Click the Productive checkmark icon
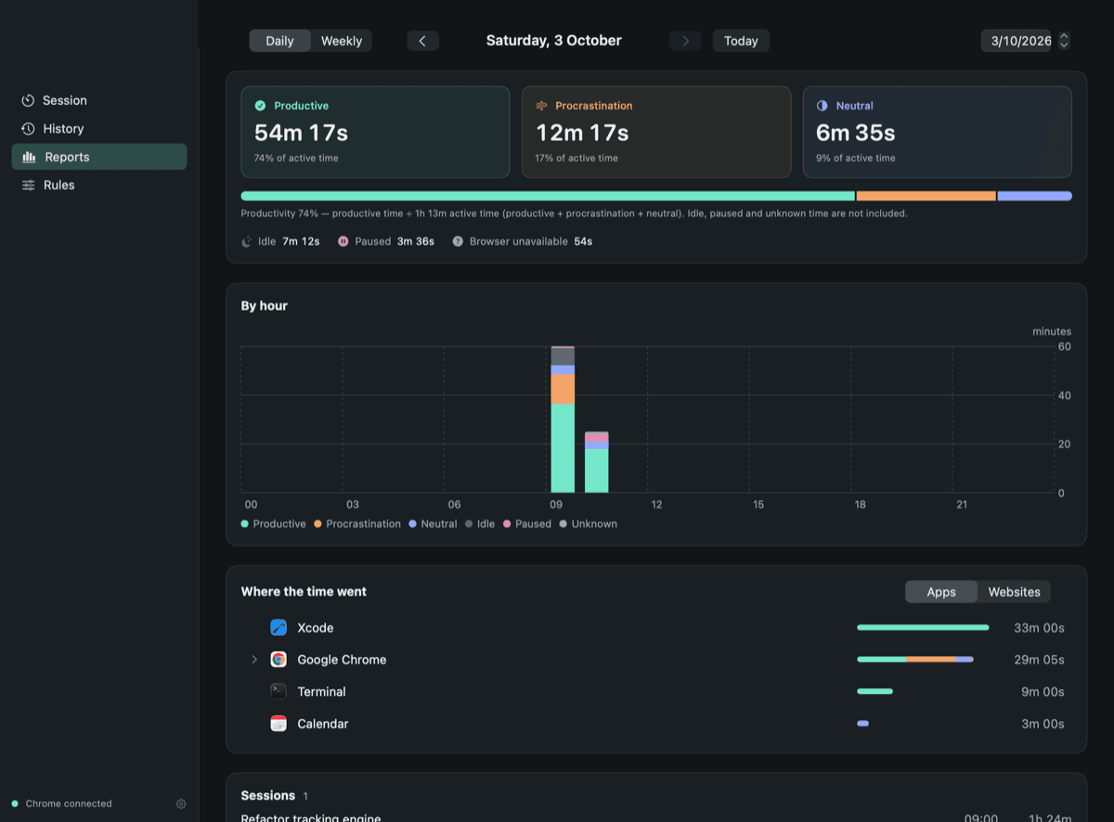The height and width of the screenshot is (822, 1114). pos(261,106)
